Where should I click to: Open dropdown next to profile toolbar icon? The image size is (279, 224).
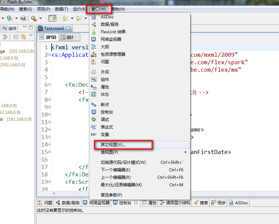16,18
